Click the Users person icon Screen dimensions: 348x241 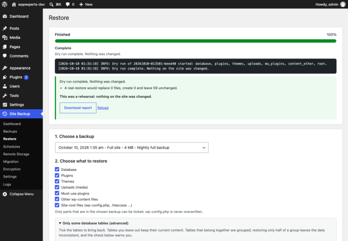click(x=5, y=87)
